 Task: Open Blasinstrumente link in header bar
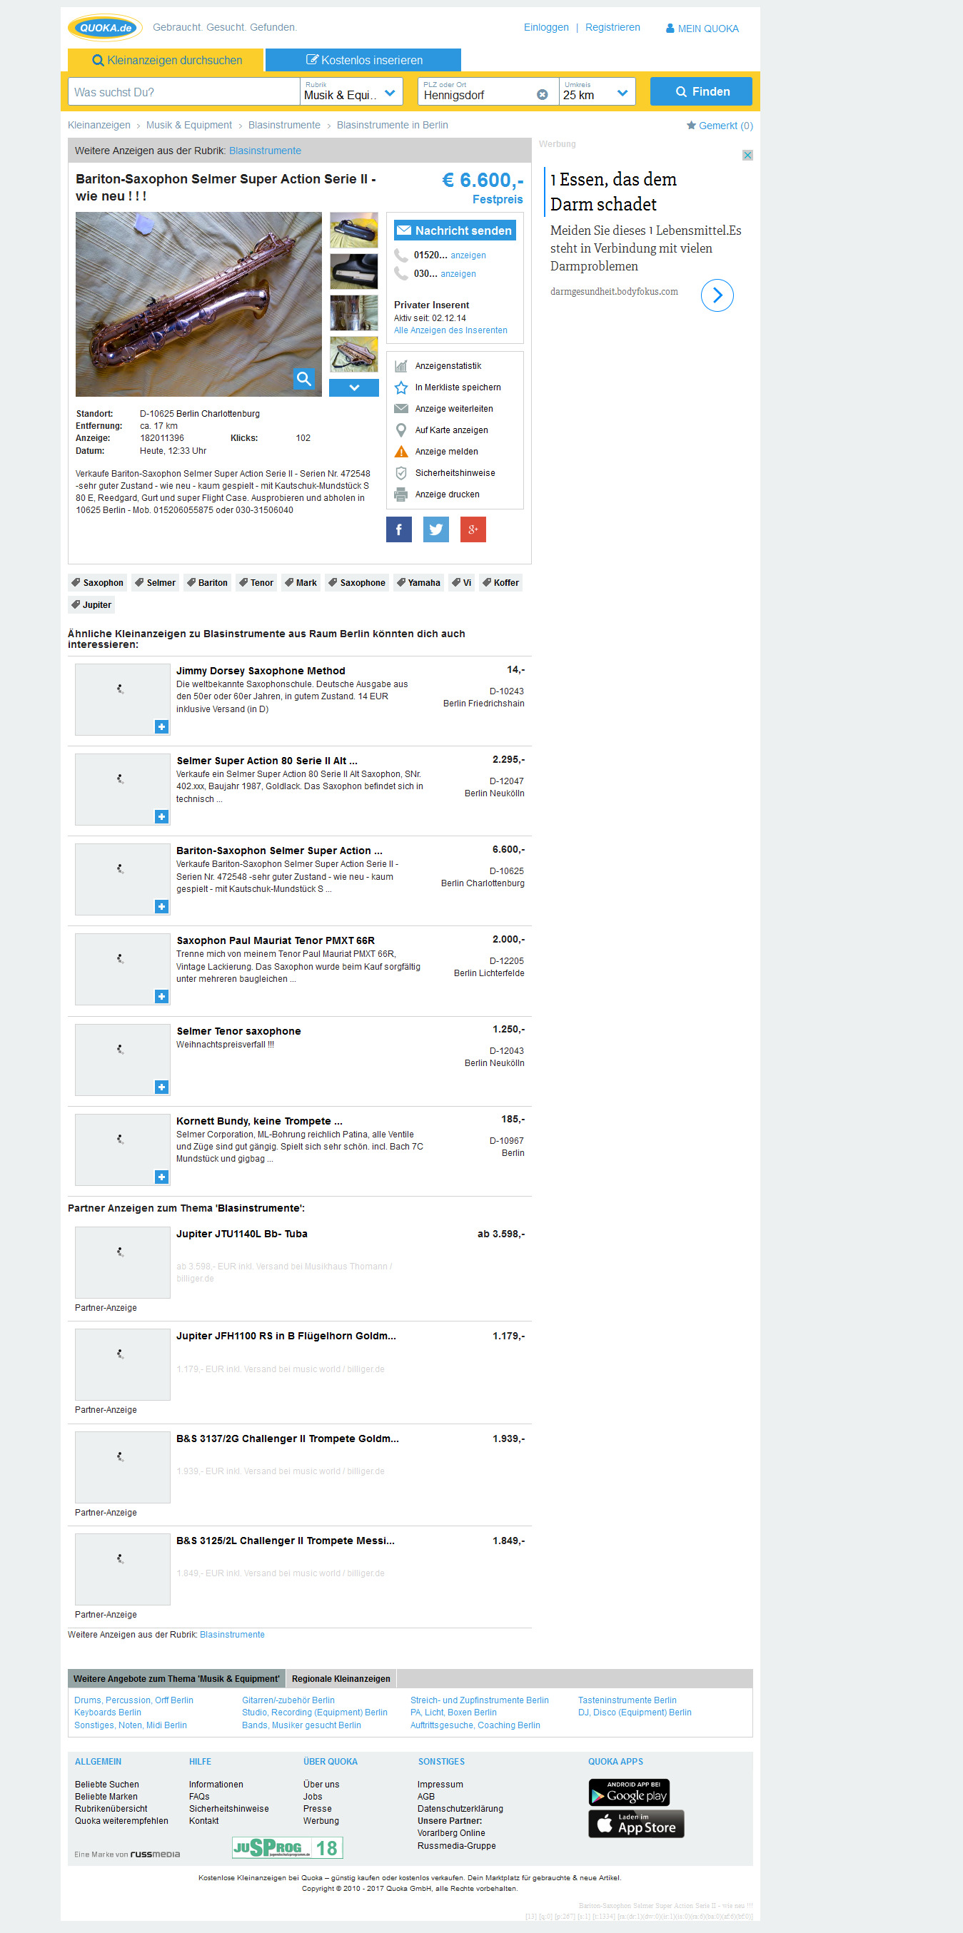pyautogui.click(x=265, y=151)
